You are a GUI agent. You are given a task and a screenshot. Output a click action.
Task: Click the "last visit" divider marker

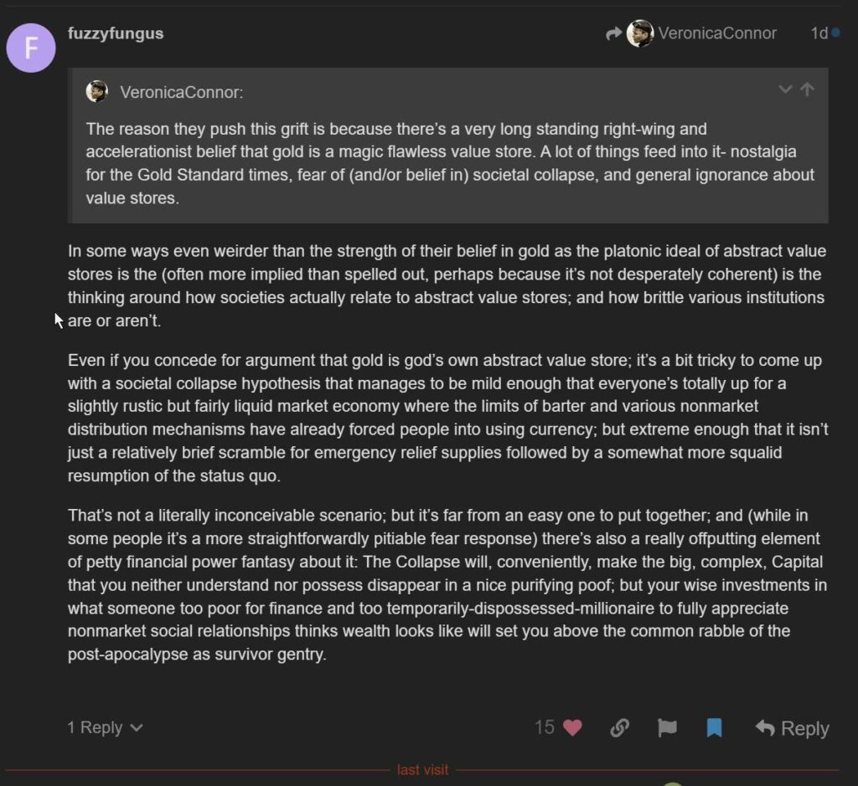point(422,770)
